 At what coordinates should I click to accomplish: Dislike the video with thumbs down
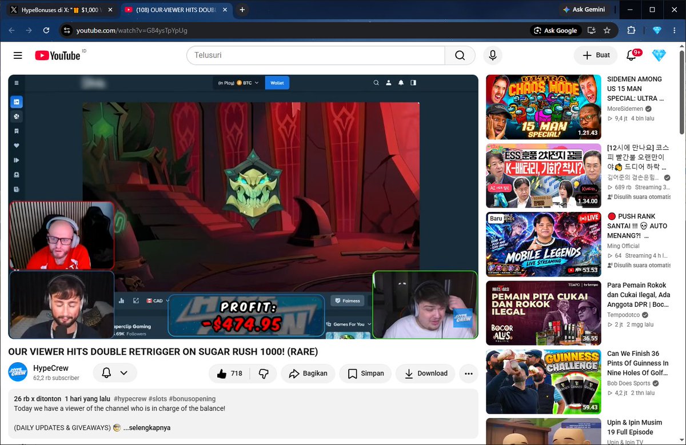click(264, 374)
